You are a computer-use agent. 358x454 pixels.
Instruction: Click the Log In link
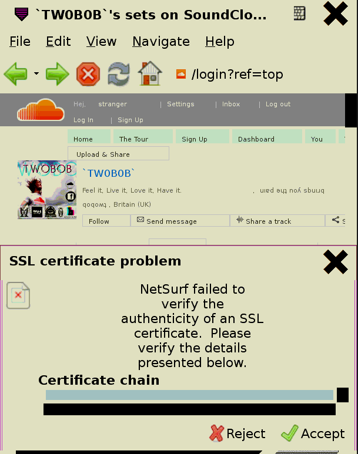(x=83, y=120)
